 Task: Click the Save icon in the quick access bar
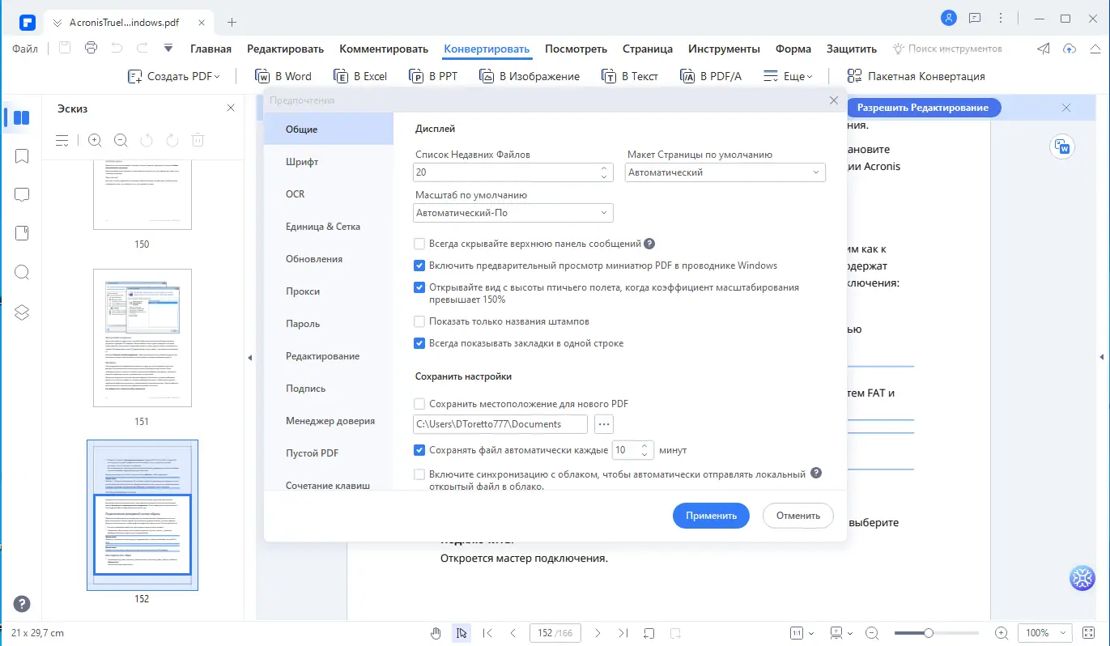pos(65,49)
